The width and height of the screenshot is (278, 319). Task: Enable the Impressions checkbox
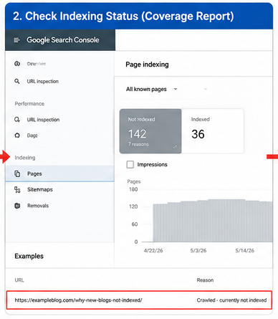click(x=130, y=165)
